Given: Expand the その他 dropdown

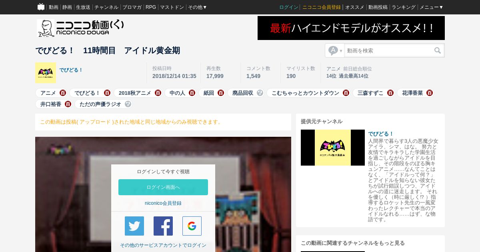Looking at the screenshot, I should pyautogui.click(x=198, y=7).
